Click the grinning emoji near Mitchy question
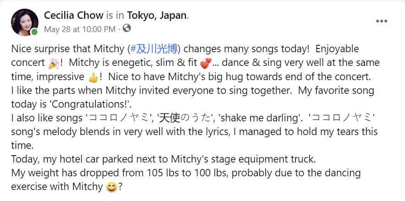Image resolution: width=405 pixels, height=201 pixels. point(112,187)
